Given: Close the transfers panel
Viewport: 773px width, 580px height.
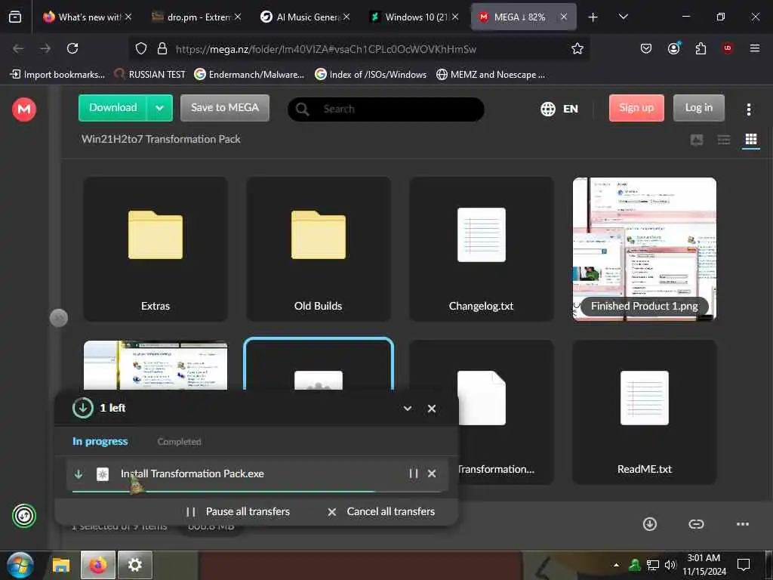Looking at the screenshot, I should 432,409.
